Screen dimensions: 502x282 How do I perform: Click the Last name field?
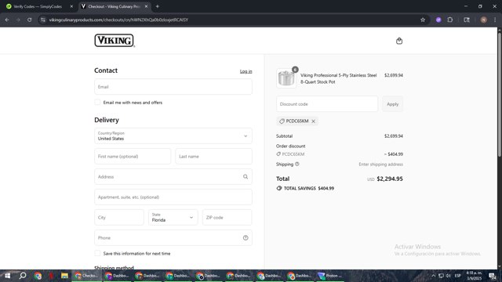(x=213, y=157)
